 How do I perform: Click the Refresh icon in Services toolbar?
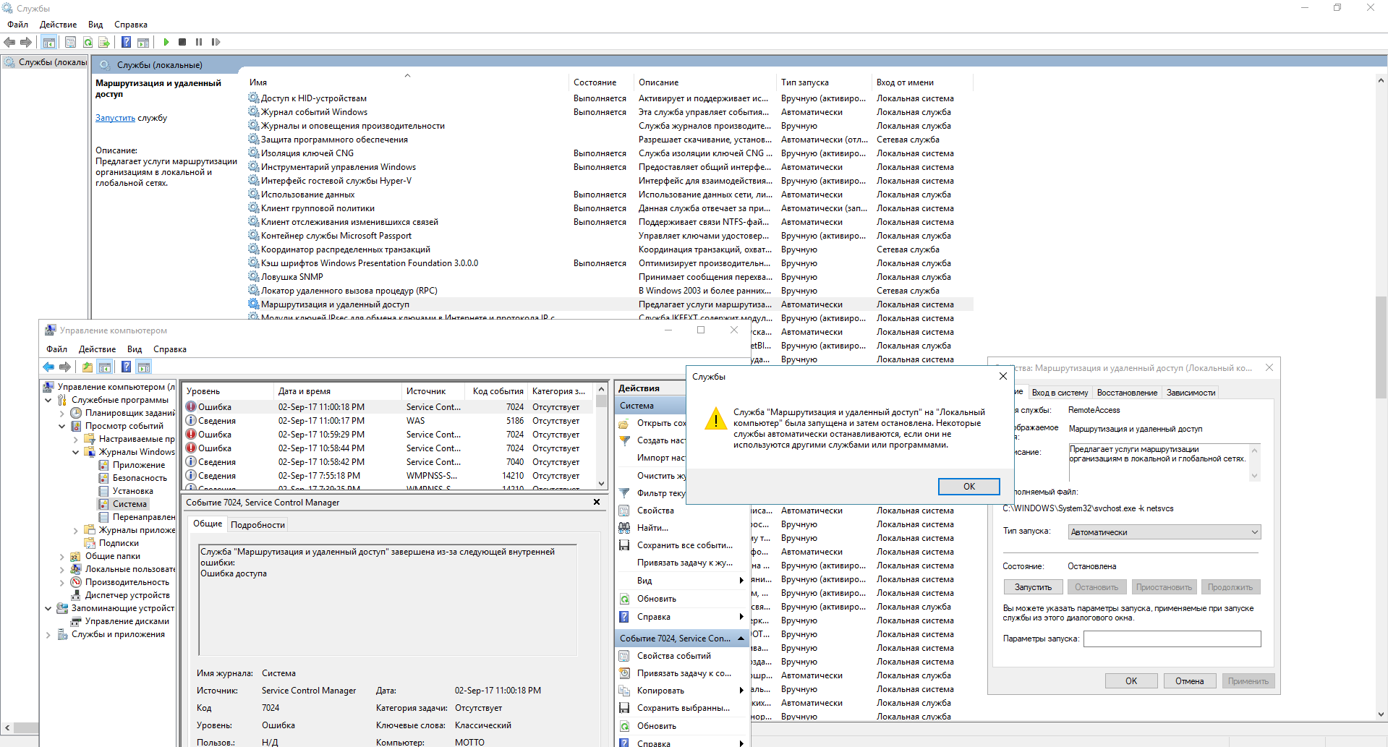88,42
